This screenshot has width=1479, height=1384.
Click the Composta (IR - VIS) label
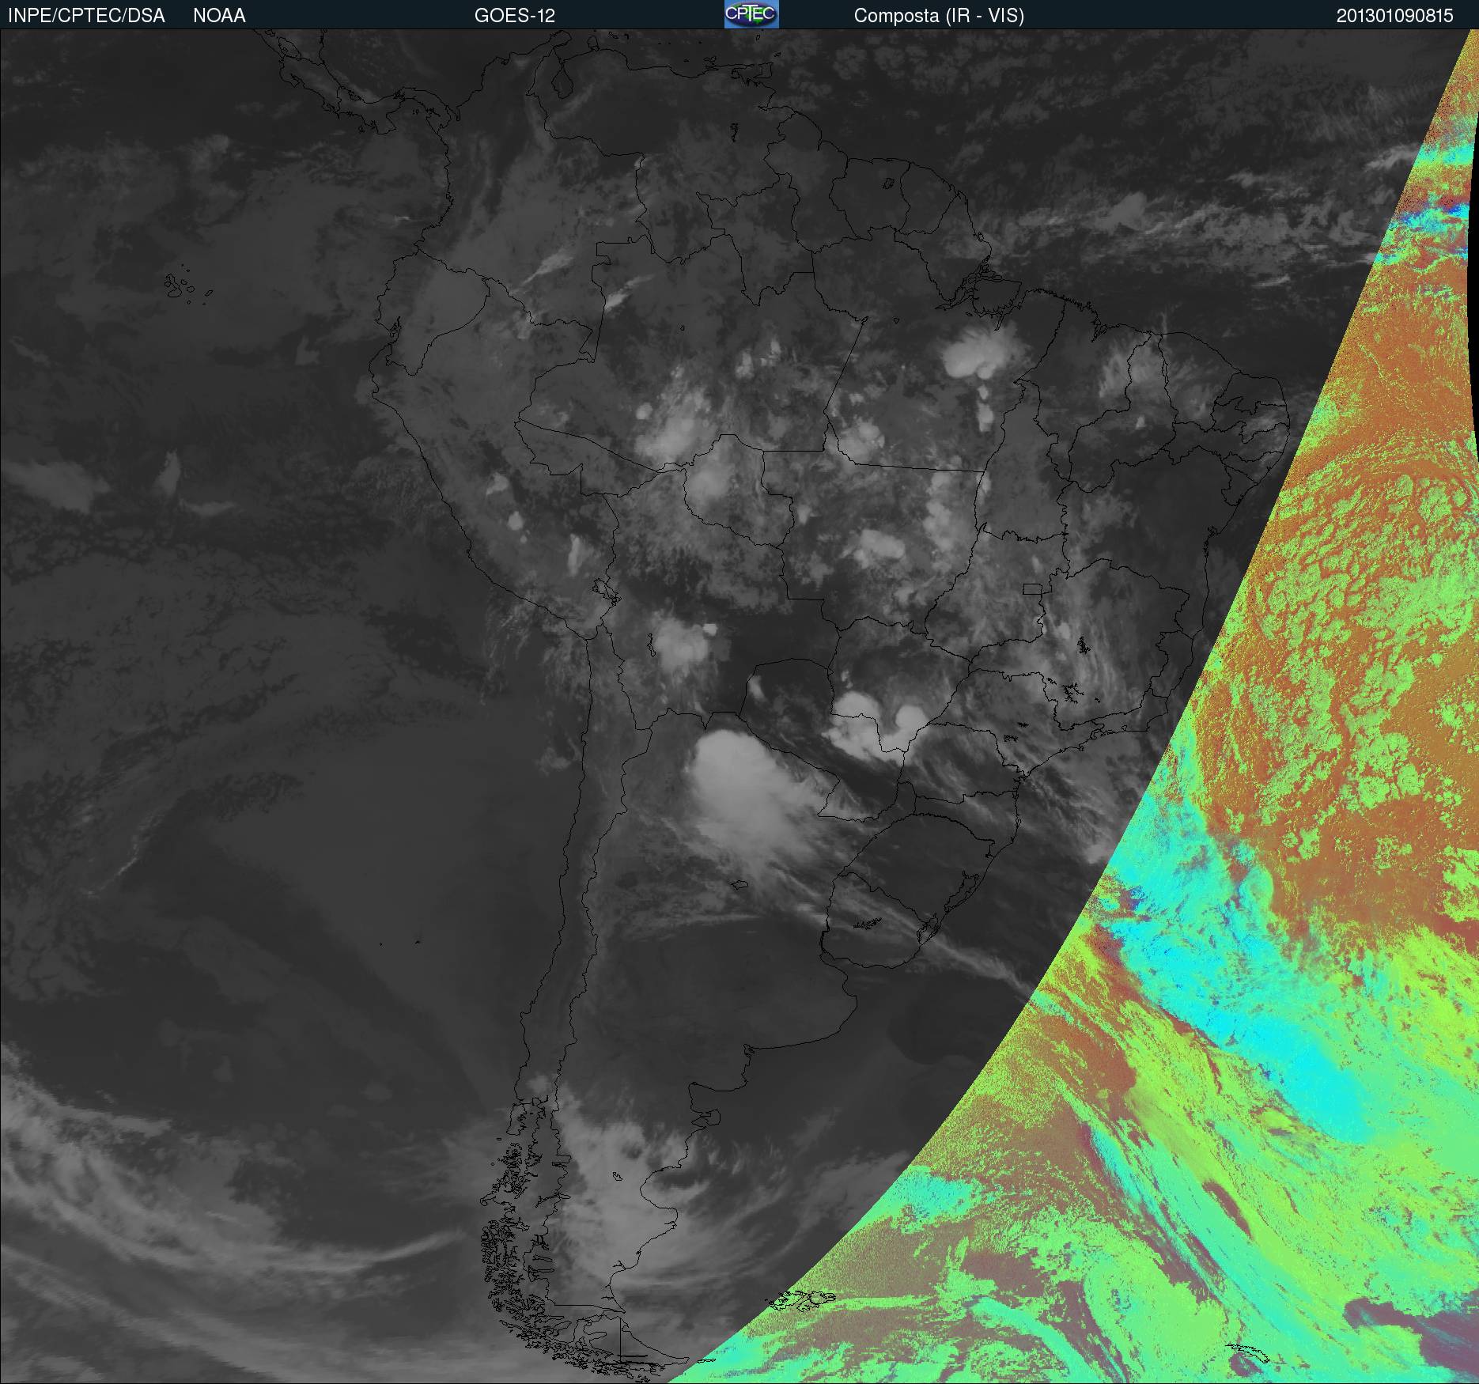(x=939, y=16)
